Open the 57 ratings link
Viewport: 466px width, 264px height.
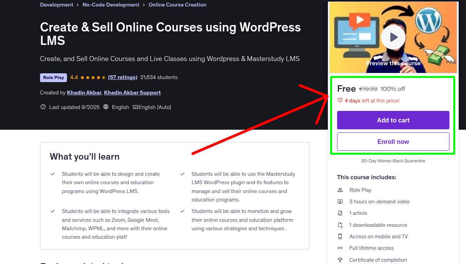coord(123,77)
